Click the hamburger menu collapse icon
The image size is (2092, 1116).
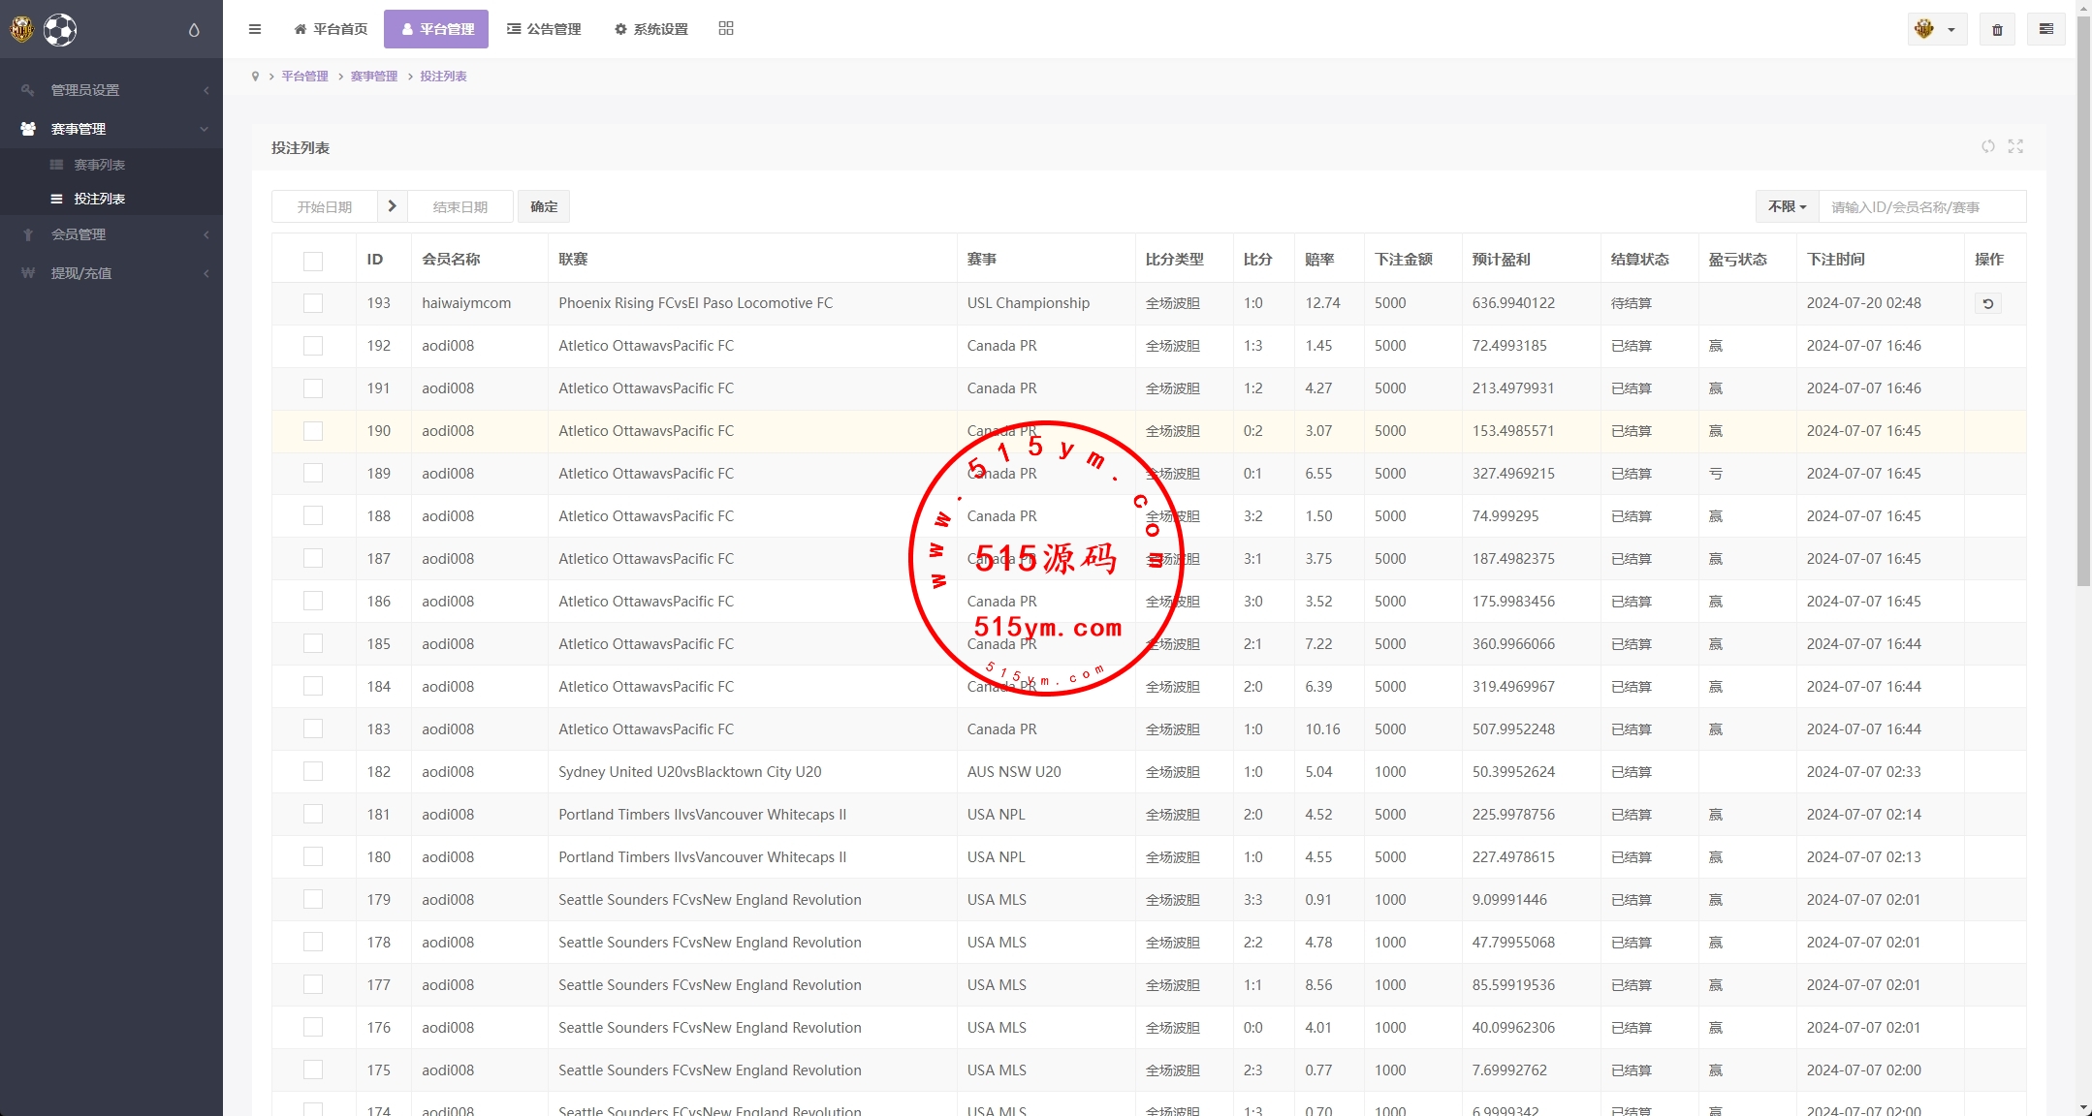pos(255,29)
